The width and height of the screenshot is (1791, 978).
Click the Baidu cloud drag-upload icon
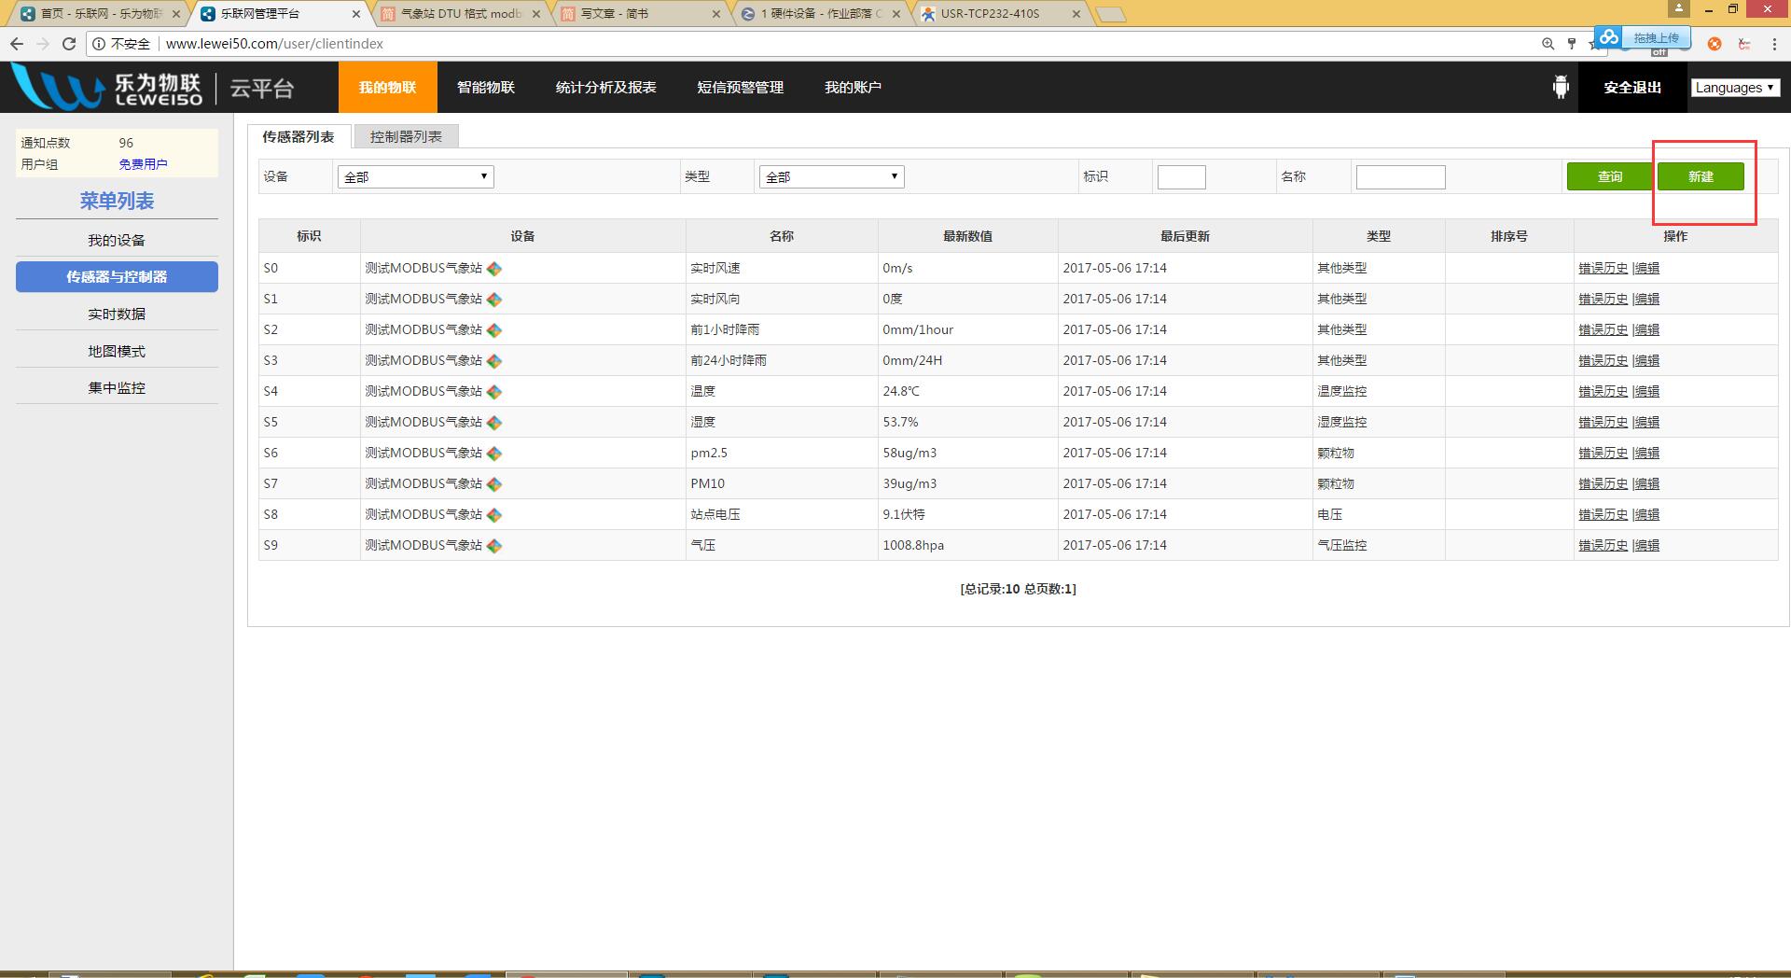point(1608,37)
